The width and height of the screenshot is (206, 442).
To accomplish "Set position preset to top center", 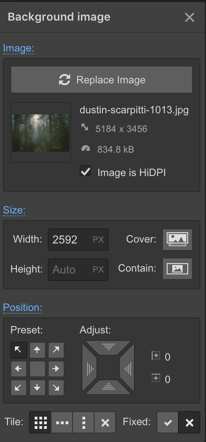I will click(37, 350).
